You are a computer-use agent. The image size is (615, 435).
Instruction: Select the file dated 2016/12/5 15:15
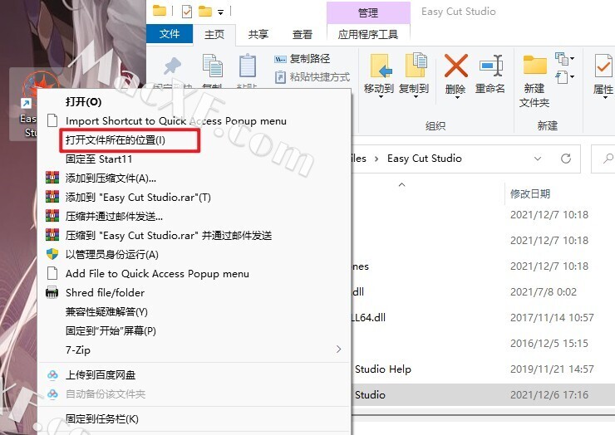(484, 344)
